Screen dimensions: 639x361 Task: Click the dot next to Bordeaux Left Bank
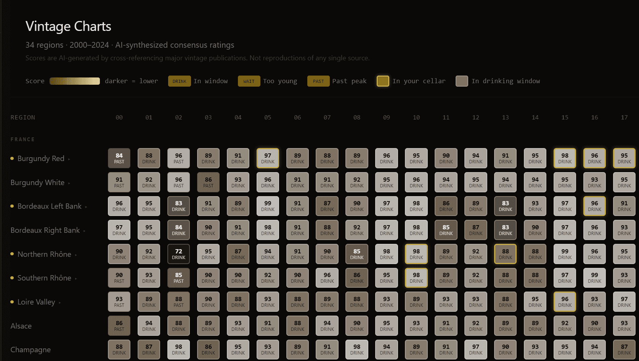click(x=11, y=206)
